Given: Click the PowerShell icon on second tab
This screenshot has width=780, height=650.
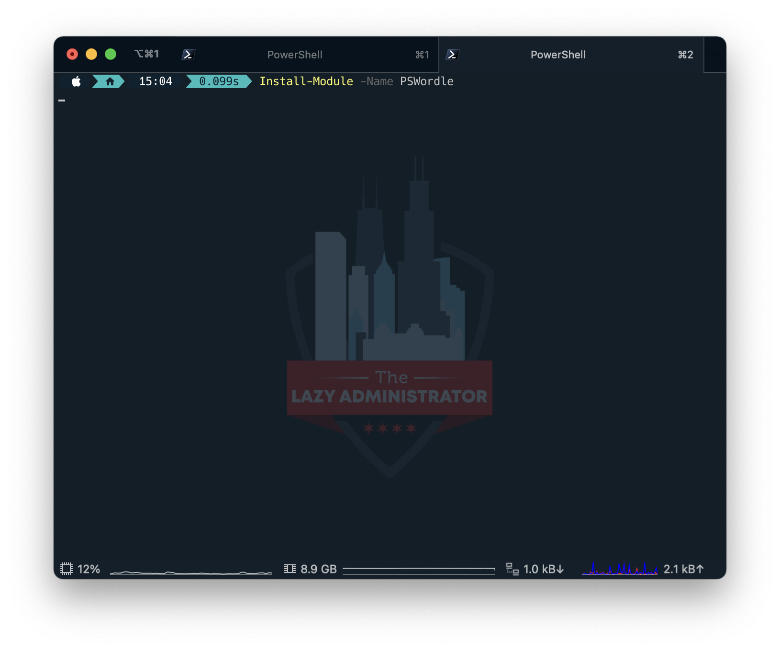Looking at the screenshot, I should pyautogui.click(x=452, y=55).
